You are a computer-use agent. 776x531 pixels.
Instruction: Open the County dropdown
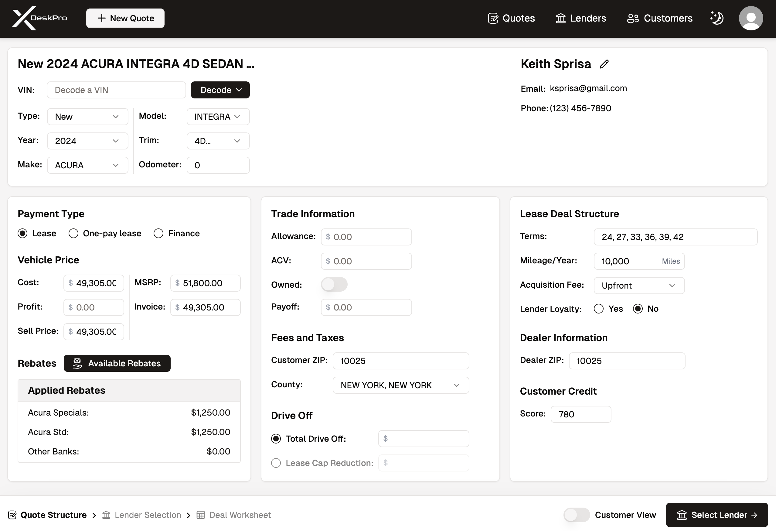point(401,385)
